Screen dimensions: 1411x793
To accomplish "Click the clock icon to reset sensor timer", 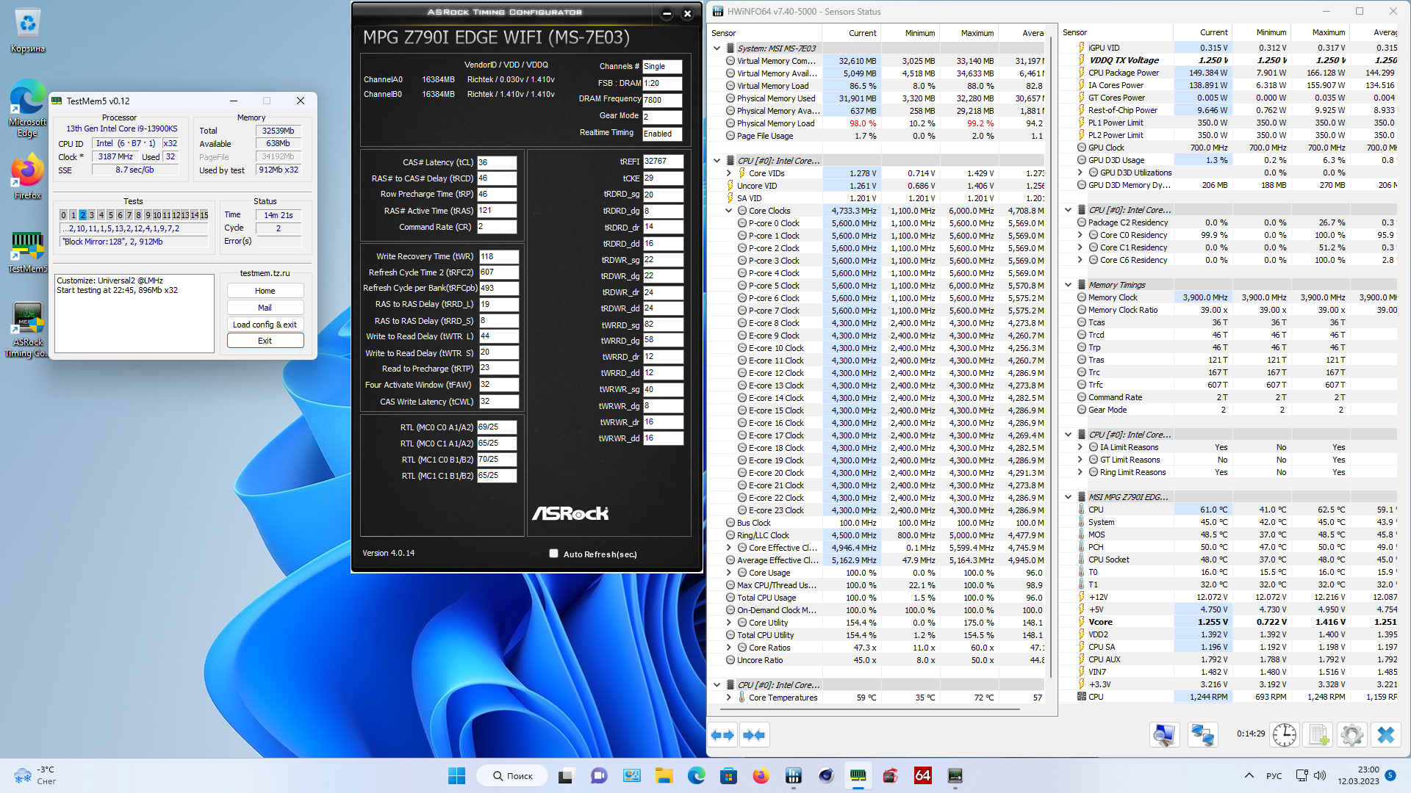I will [1284, 735].
